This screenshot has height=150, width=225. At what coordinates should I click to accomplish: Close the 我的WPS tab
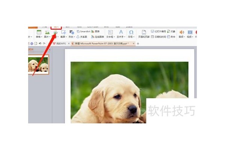tap(69, 43)
